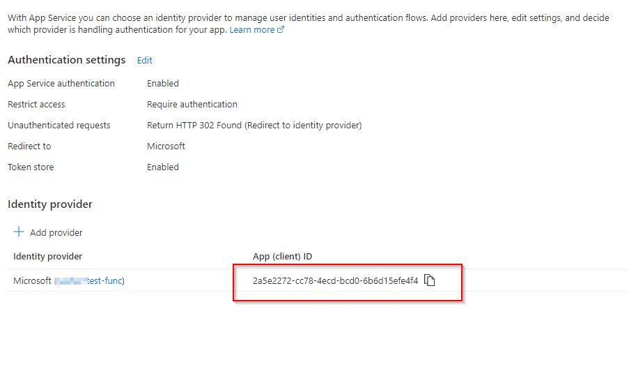Open the test-func Microsoft provider link
Viewport: 629px width, 369px height.
click(x=89, y=280)
